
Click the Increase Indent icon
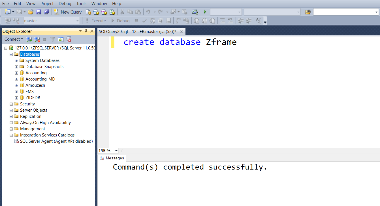(249, 21)
